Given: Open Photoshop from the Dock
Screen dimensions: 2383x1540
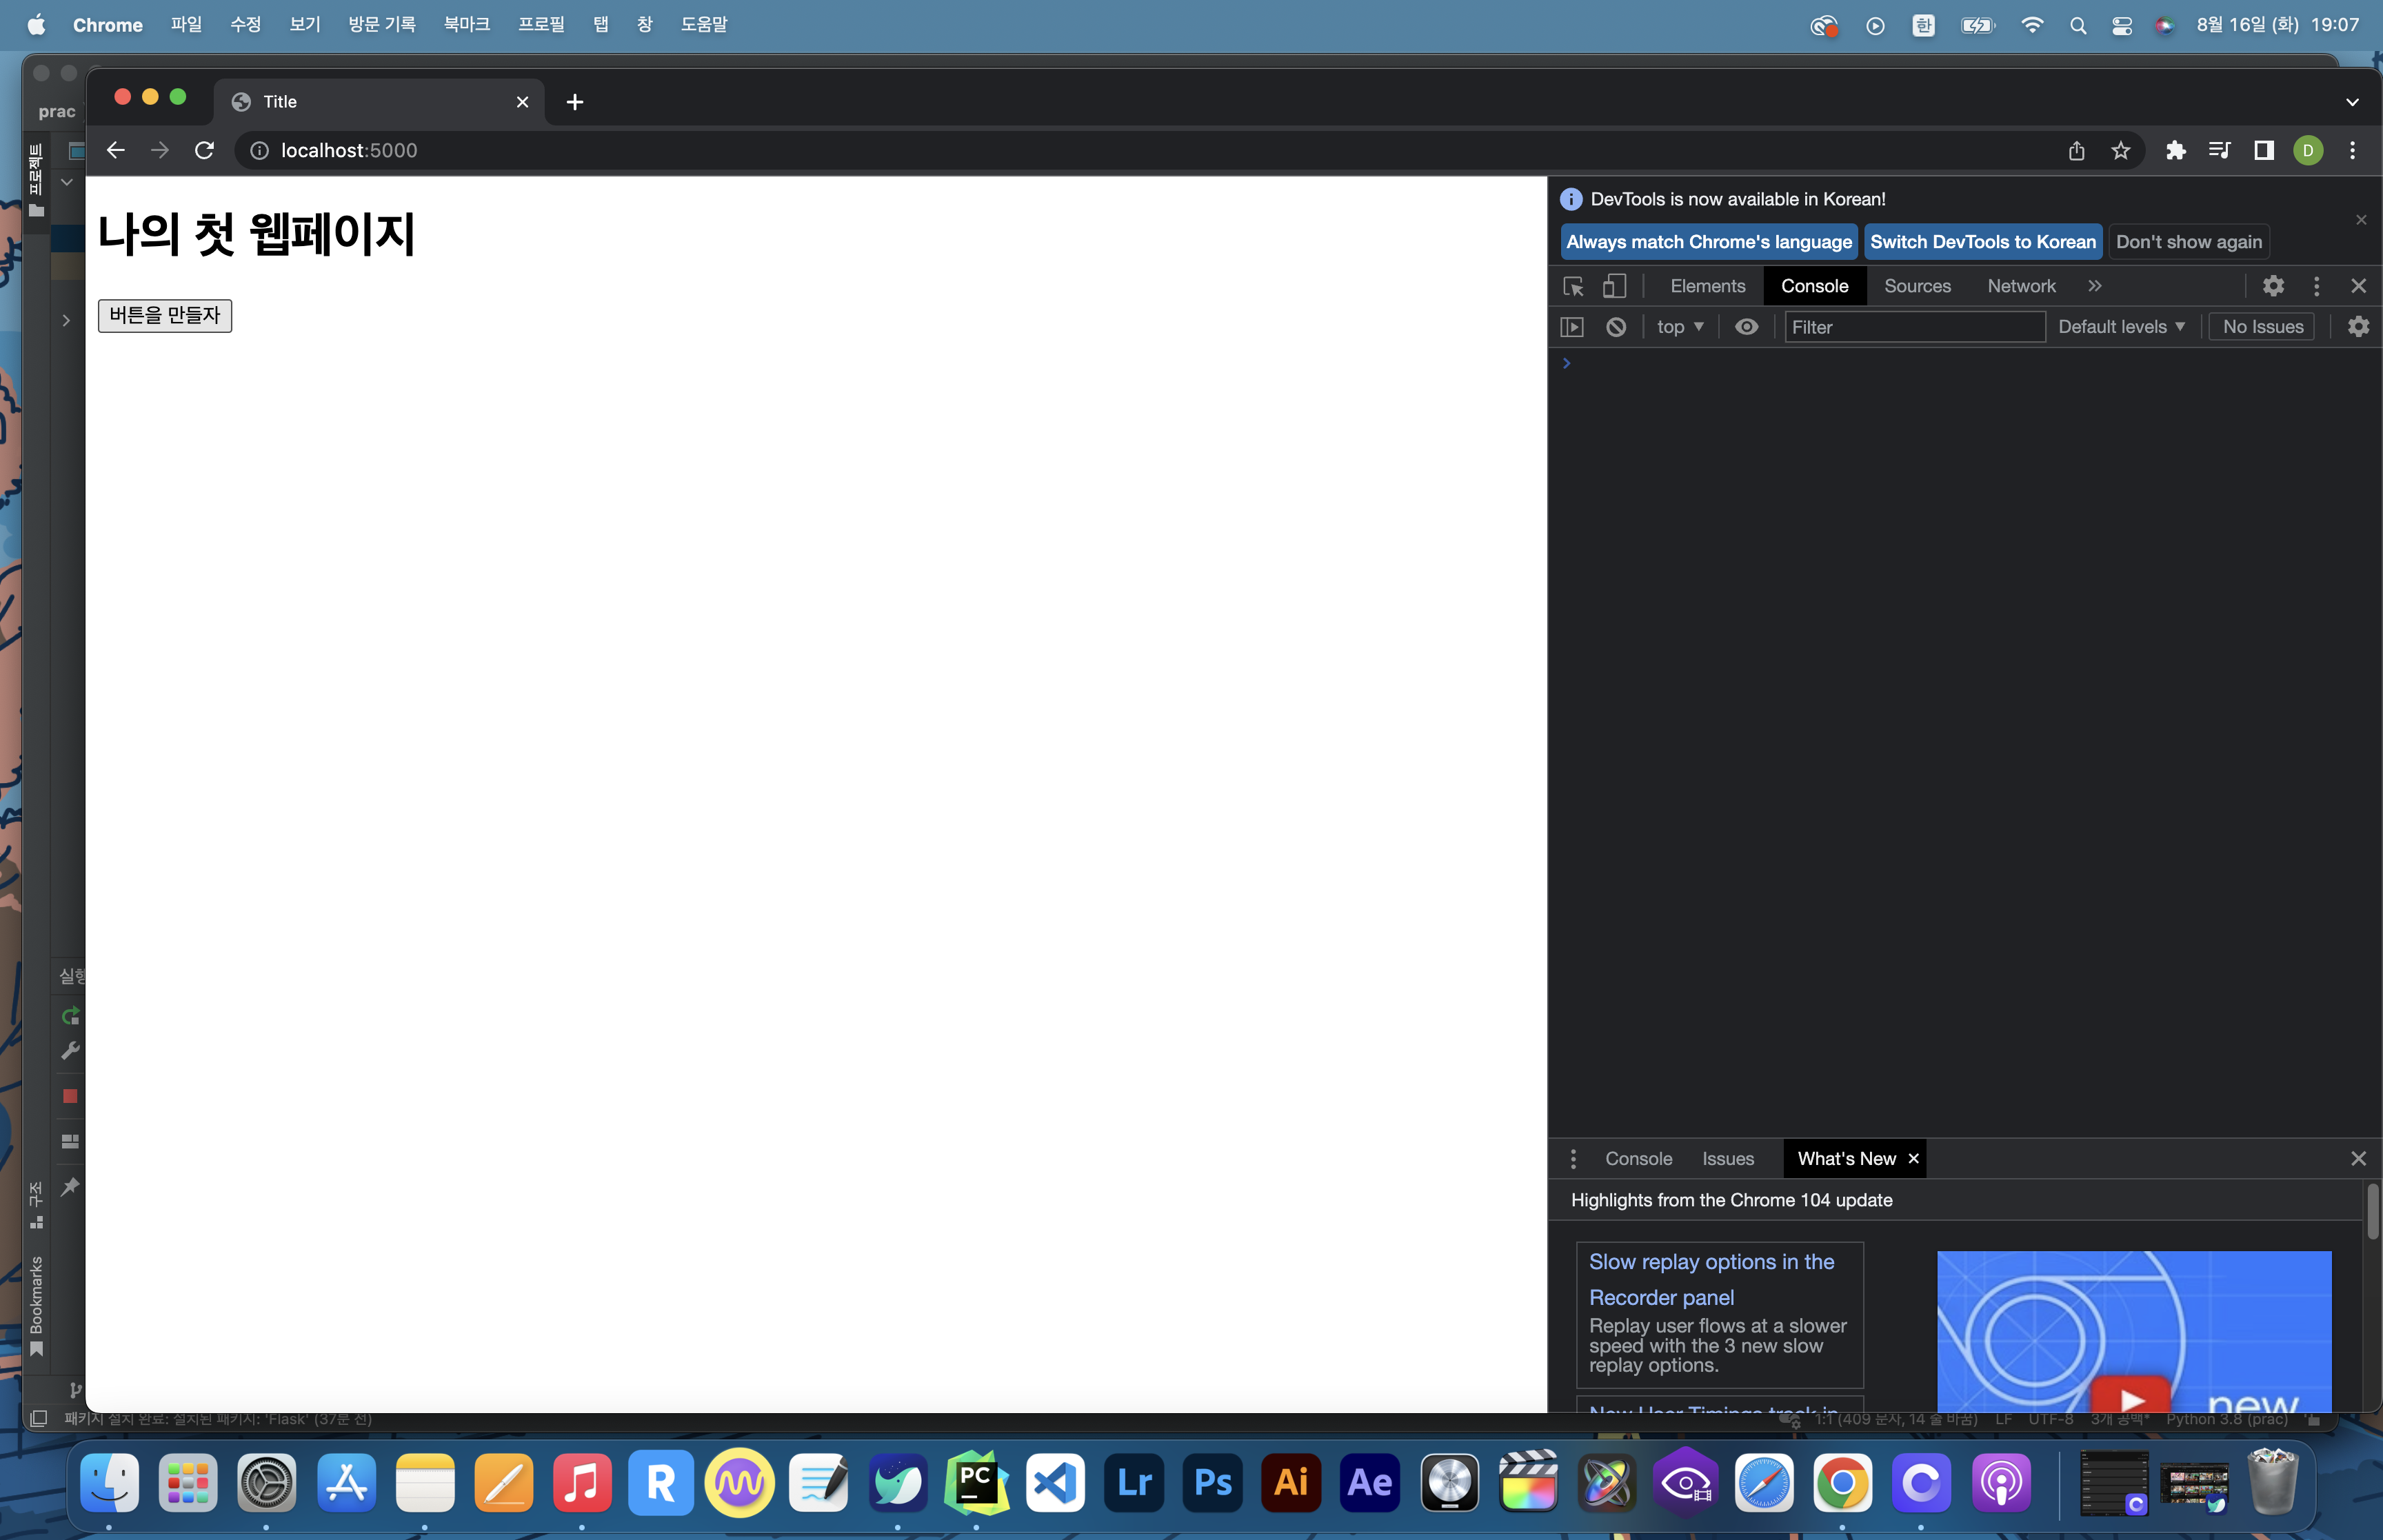Looking at the screenshot, I should [x=1213, y=1482].
